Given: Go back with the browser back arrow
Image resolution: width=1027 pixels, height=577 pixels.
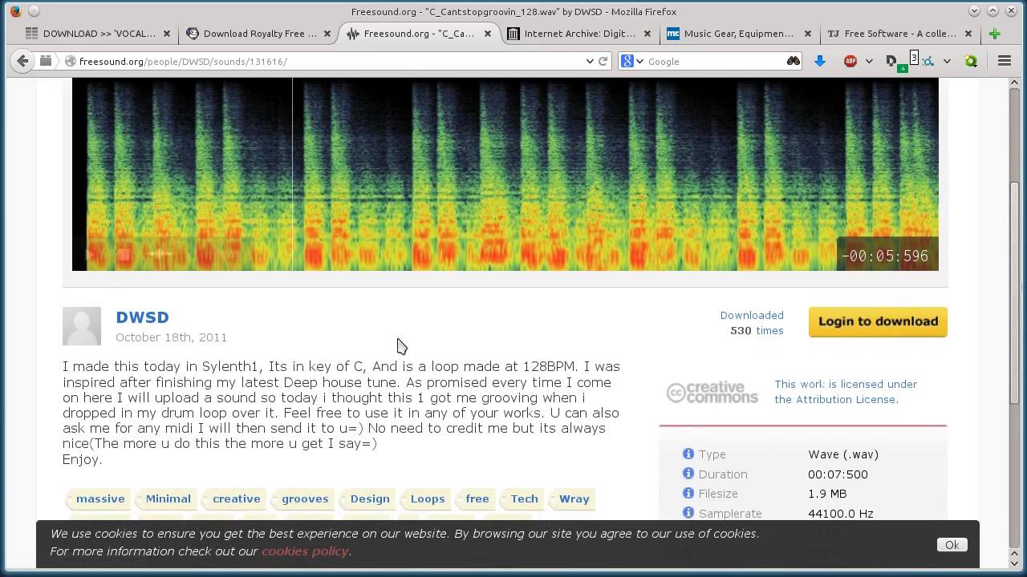Looking at the screenshot, I should 22,61.
